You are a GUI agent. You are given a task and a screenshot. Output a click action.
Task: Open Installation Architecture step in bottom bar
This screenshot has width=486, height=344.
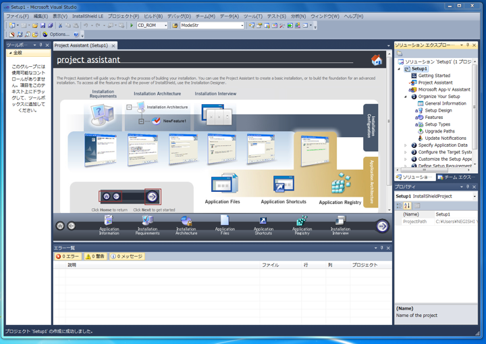pos(186,225)
